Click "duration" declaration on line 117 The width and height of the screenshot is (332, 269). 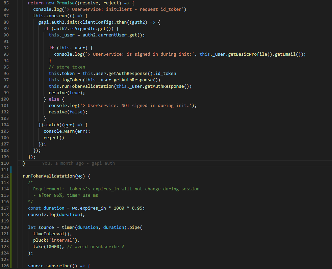click(x=54, y=208)
